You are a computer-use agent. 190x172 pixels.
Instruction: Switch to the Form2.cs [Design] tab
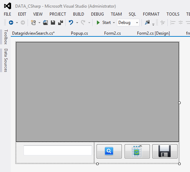[x=153, y=33]
